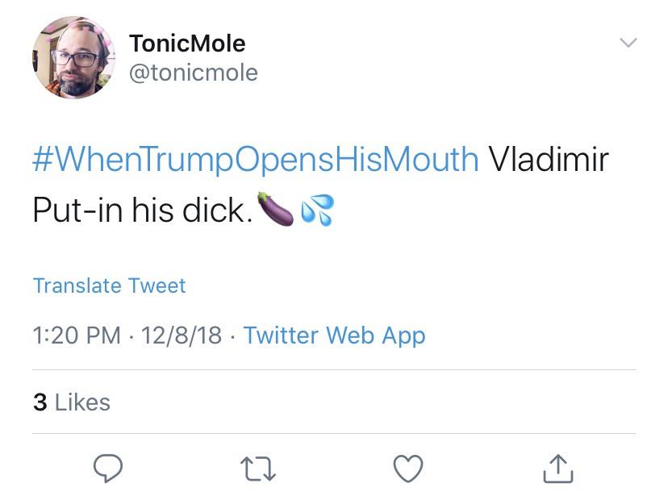Viewport: 668px width, 500px height.
Task: Click the water droplets emoji
Action: click(316, 210)
